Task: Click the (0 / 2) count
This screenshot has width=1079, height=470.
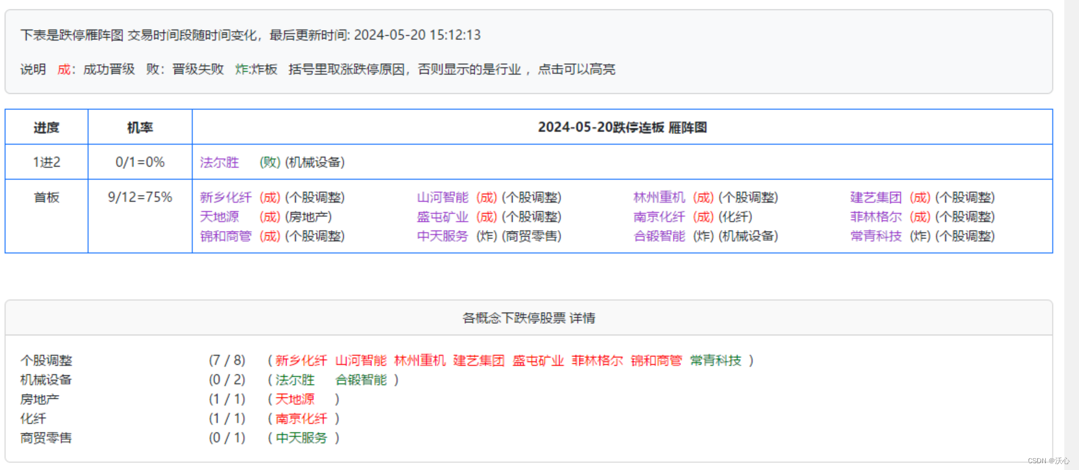Action: point(227,380)
